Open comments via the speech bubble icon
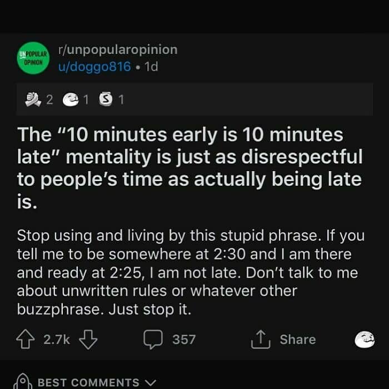Viewport: 389px width, 389px height. 153,339
